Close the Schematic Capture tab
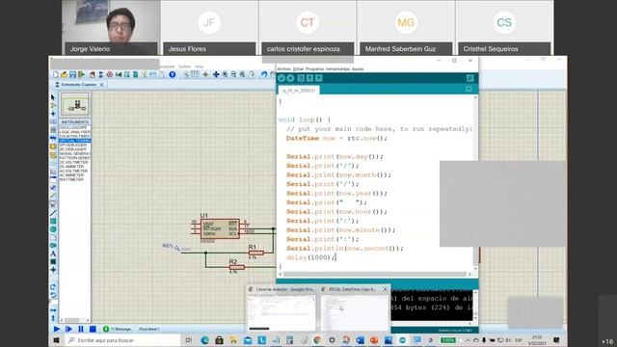This screenshot has height=347, width=617. (x=102, y=85)
